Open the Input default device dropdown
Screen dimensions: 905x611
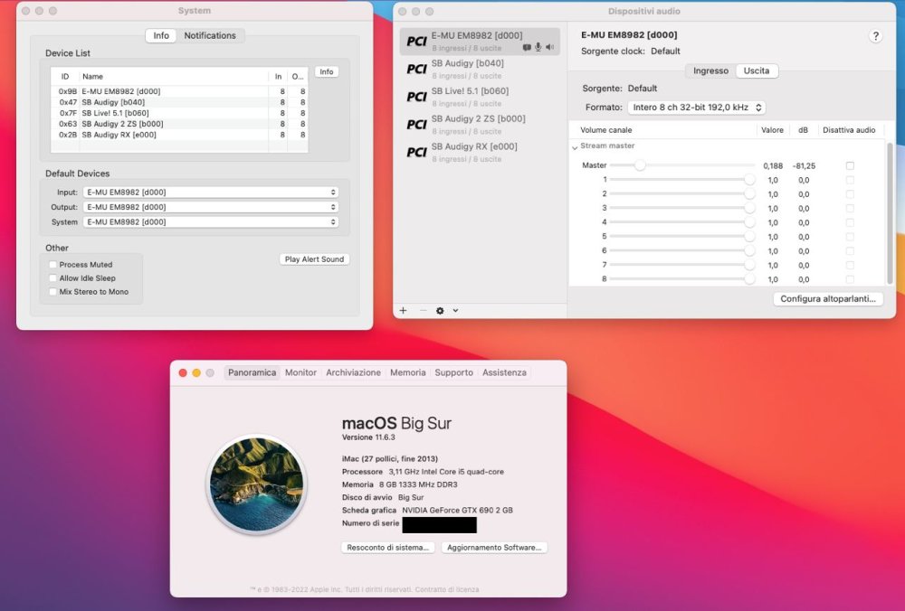tap(211, 192)
